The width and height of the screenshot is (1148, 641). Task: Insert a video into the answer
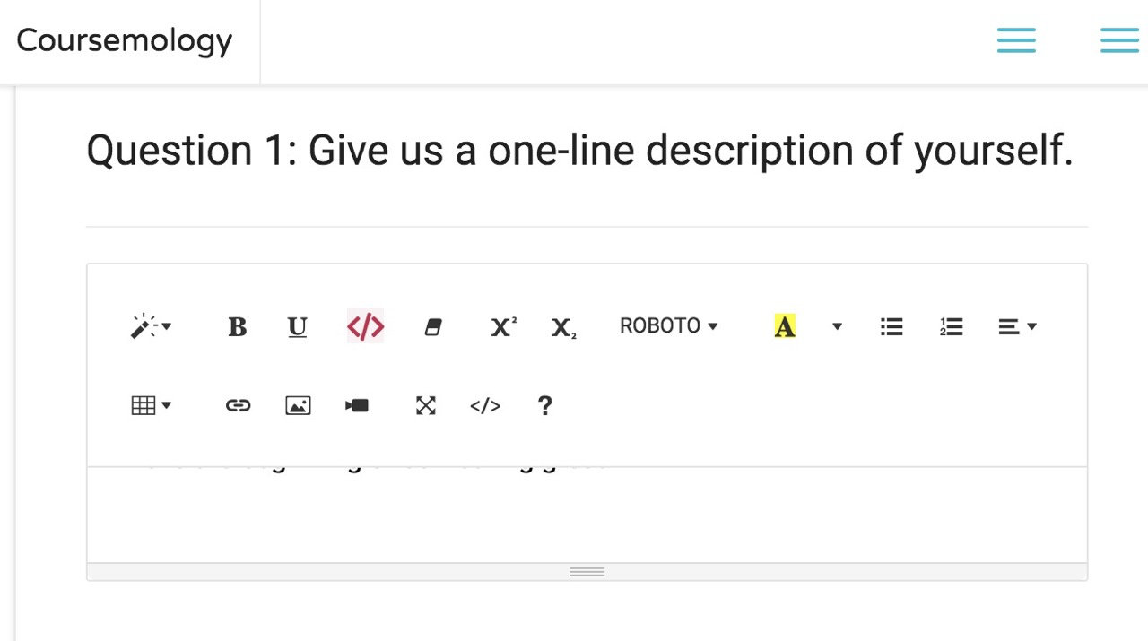[x=357, y=405]
